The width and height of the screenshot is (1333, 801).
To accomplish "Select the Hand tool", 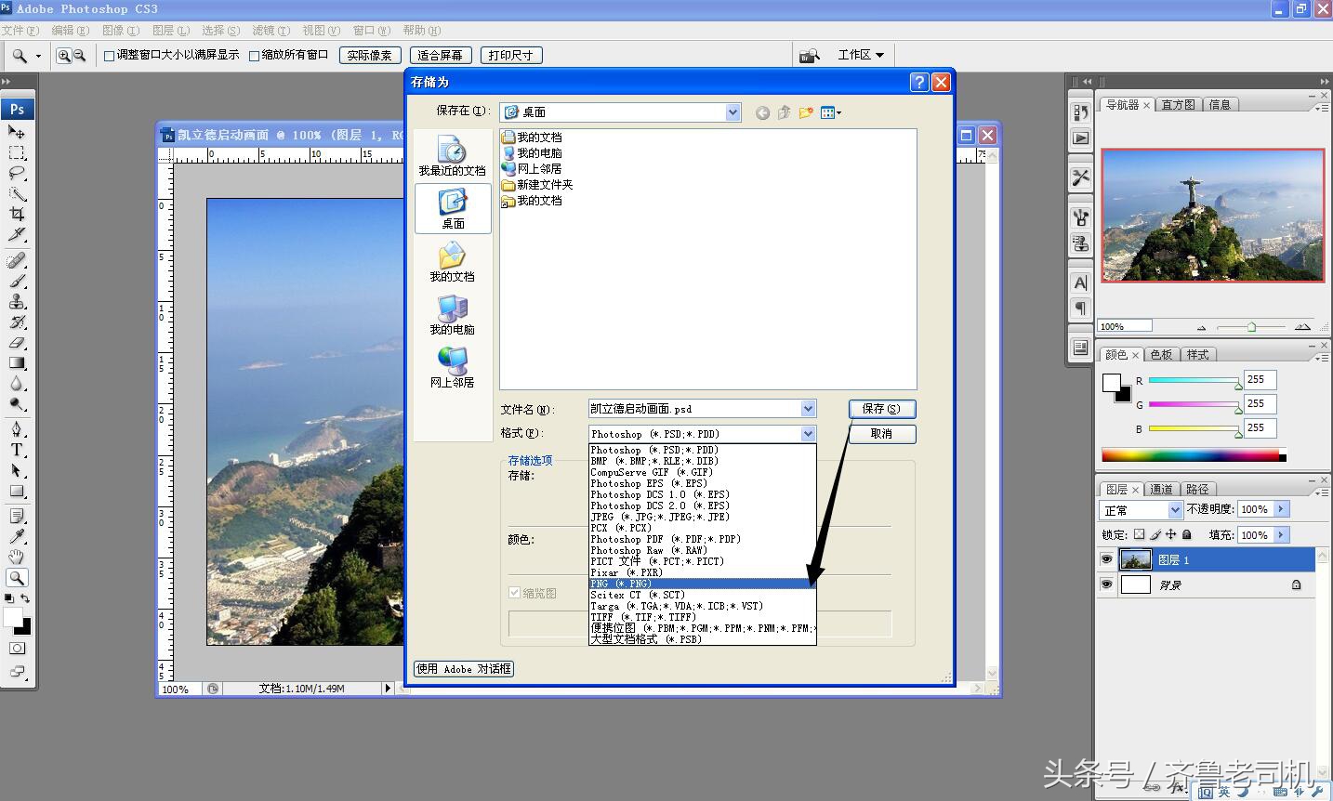I will click(x=17, y=557).
